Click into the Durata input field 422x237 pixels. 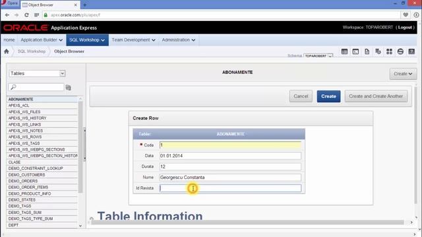[230, 167]
